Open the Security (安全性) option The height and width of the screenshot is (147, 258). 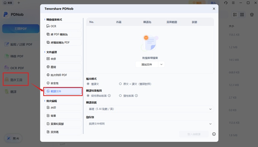(x=63, y=83)
